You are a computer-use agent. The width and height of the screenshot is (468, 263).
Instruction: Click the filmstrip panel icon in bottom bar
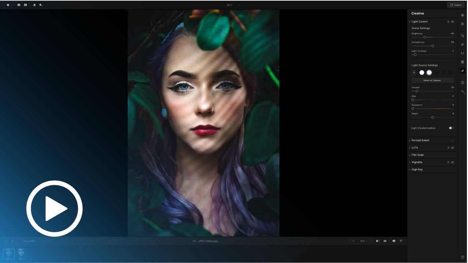pos(394,241)
